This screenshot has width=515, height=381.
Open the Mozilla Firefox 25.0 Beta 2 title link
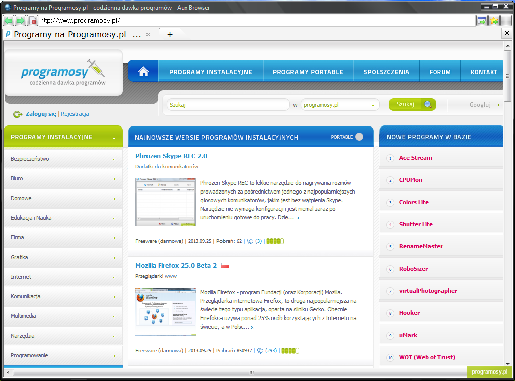(176, 265)
